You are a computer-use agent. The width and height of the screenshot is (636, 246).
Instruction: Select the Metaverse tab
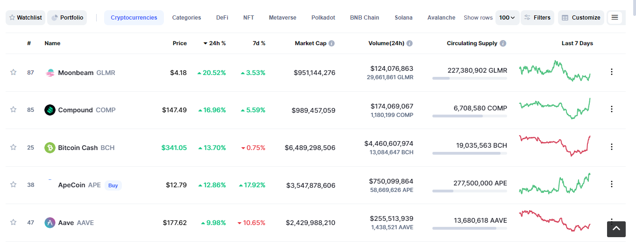[x=283, y=18]
